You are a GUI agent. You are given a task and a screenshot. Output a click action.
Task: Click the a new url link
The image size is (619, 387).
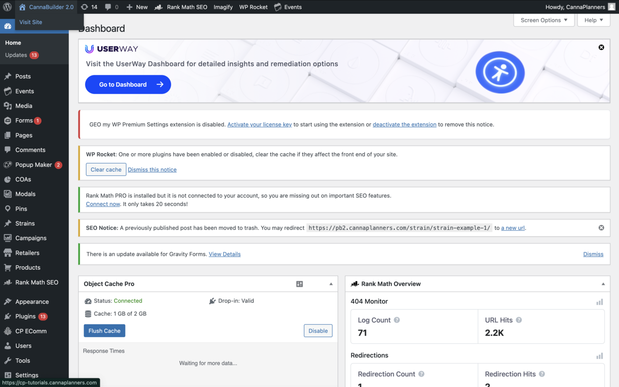513,228
